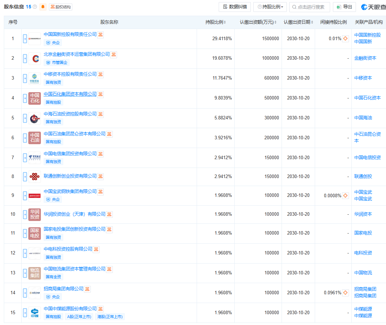Sort by 认缴出资额(万元) column header
The height and width of the screenshot is (325, 386).
(258, 22)
